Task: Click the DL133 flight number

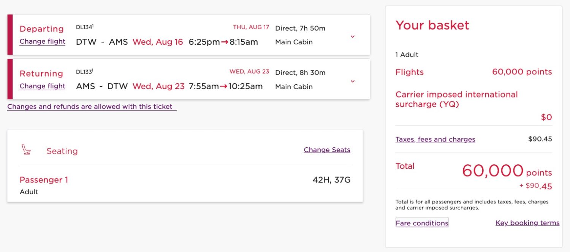Action: click(x=84, y=72)
